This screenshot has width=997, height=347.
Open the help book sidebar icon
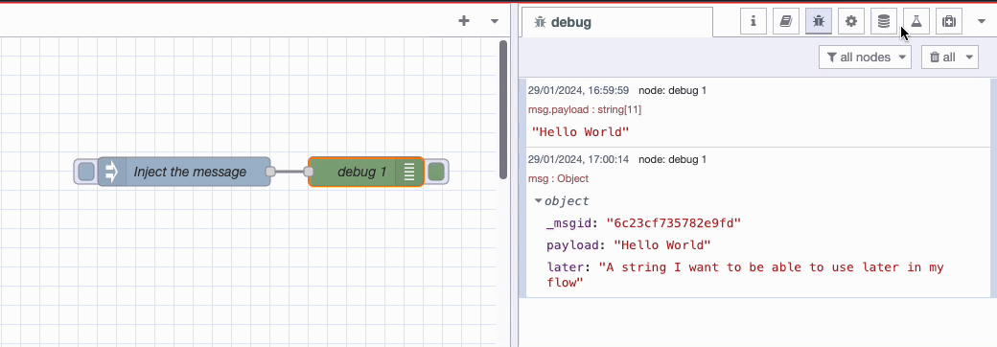point(786,22)
